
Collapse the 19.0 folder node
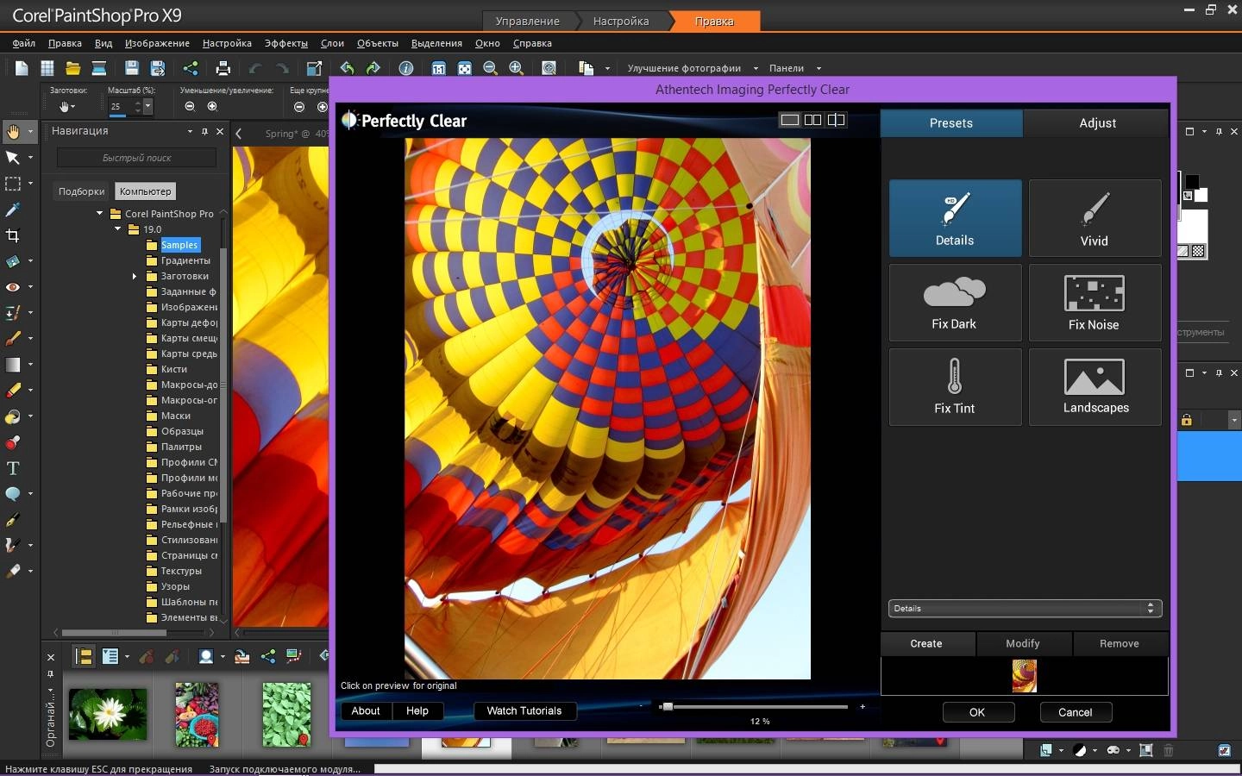[x=118, y=229]
